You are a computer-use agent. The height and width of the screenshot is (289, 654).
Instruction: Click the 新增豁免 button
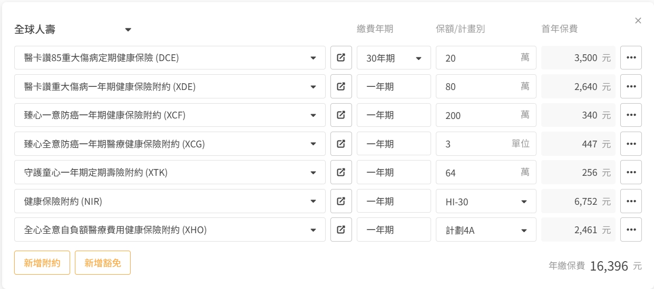tap(103, 263)
